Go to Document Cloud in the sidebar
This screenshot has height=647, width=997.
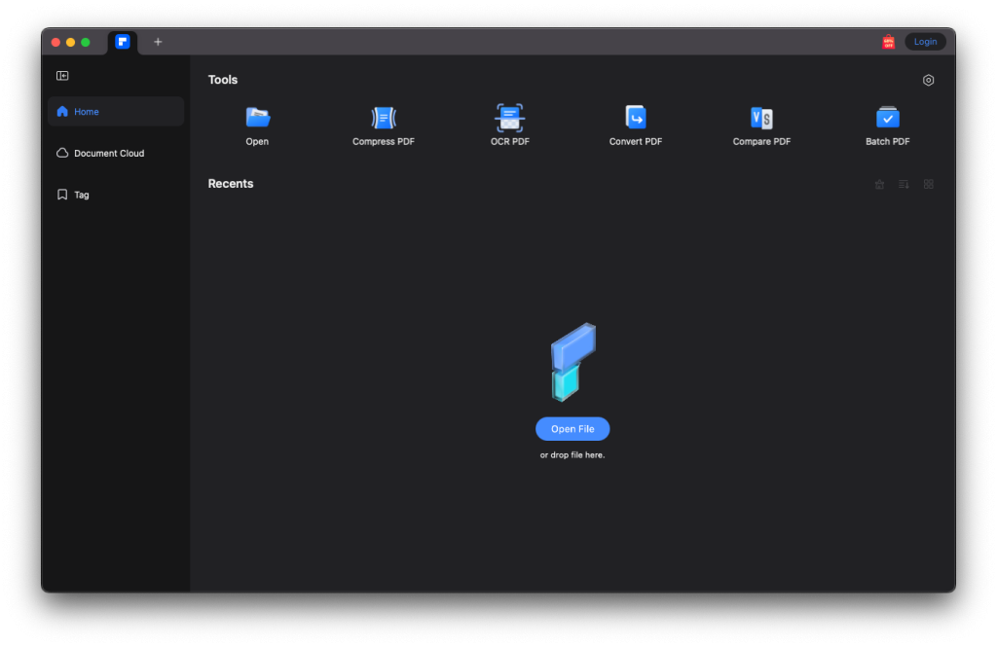tap(107, 153)
